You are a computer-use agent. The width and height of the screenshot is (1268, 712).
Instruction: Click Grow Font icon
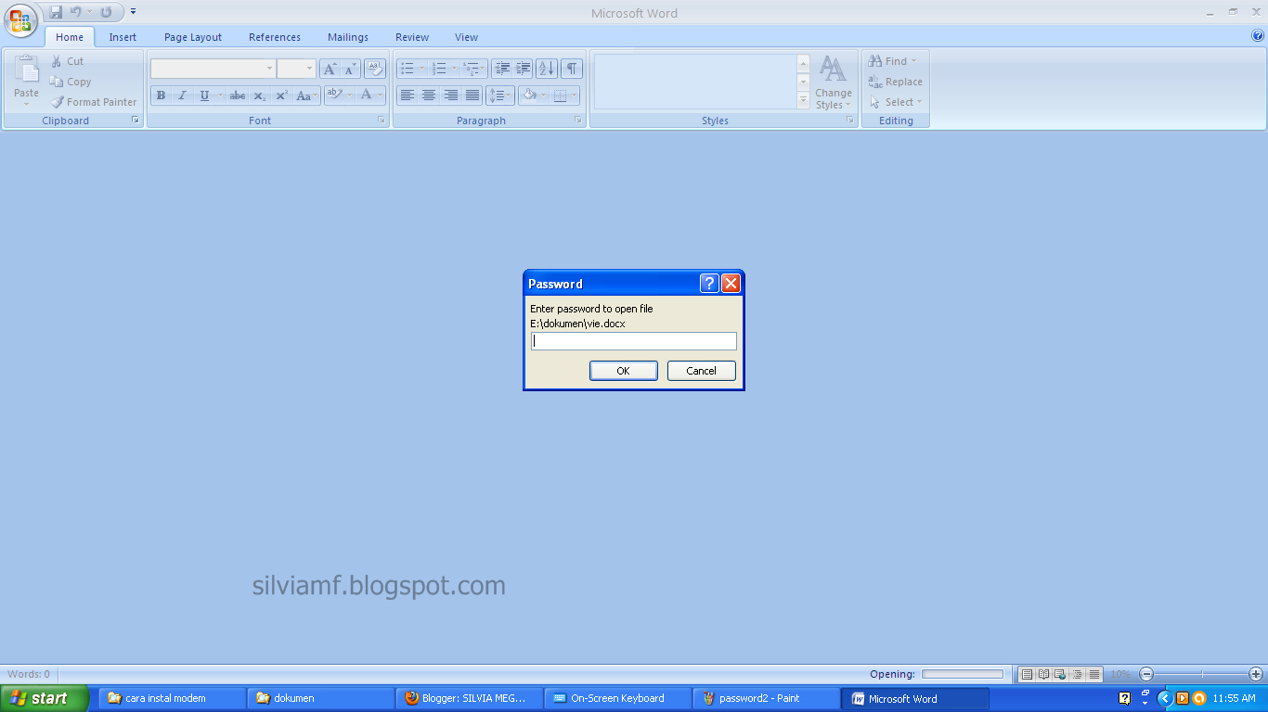(330, 69)
